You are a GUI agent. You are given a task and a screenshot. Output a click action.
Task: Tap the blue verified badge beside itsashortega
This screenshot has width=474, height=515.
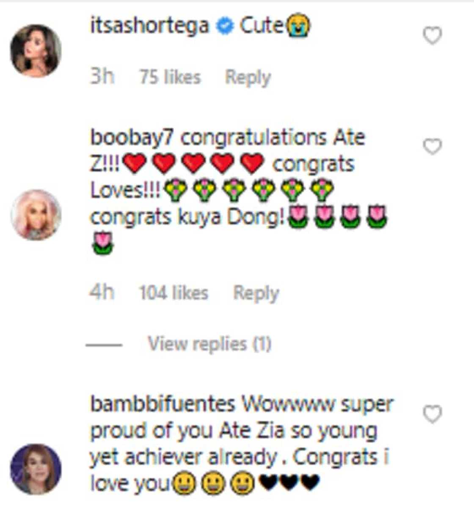(x=224, y=25)
